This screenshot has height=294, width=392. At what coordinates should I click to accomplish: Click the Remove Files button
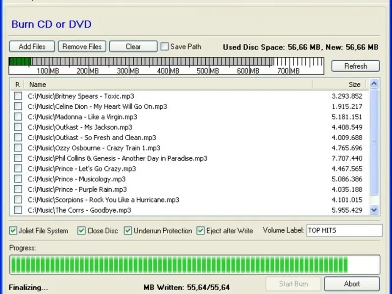pos(82,47)
